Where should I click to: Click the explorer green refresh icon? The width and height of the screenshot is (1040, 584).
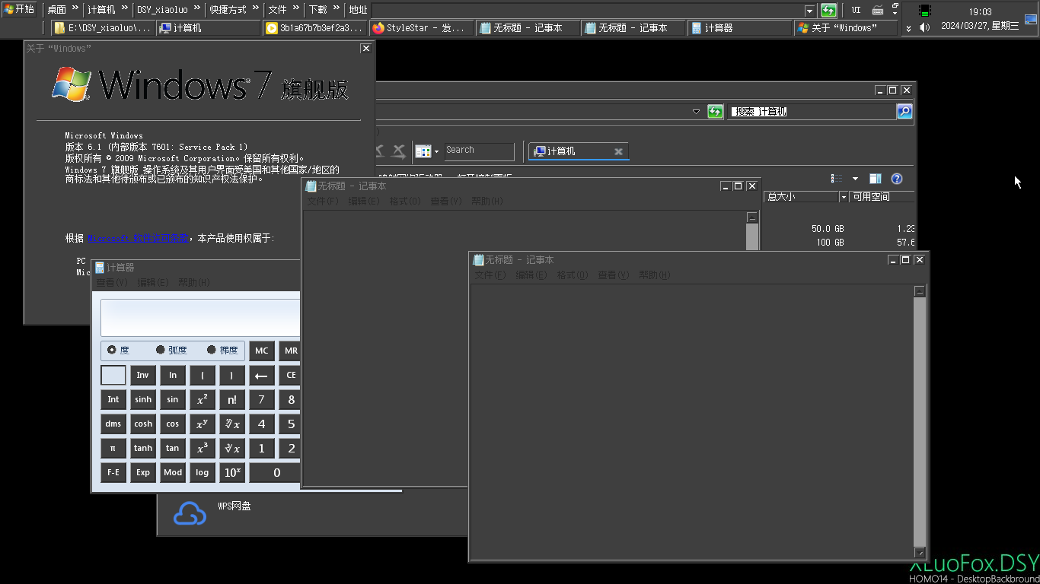(715, 112)
